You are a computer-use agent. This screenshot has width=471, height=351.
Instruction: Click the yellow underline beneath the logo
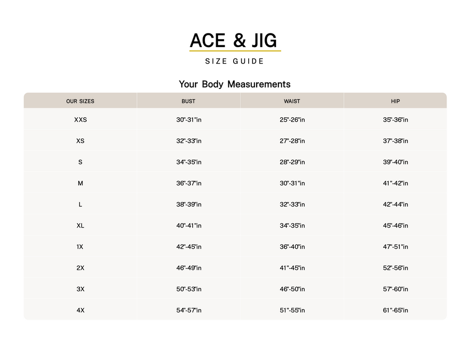tap(235, 50)
